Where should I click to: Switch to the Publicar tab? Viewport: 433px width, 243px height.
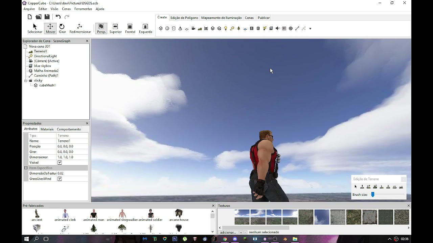[x=264, y=18]
